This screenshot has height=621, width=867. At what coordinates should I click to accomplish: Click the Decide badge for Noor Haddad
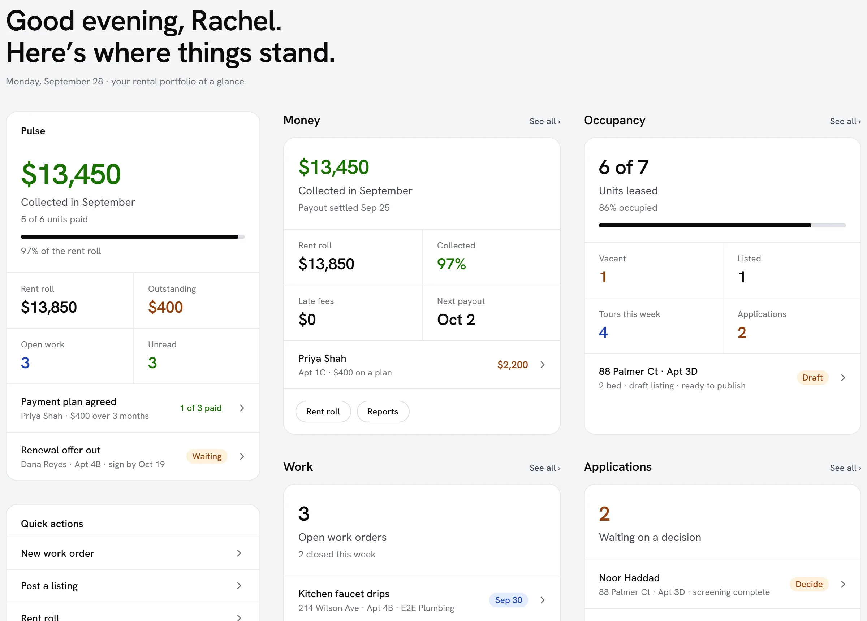(809, 584)
